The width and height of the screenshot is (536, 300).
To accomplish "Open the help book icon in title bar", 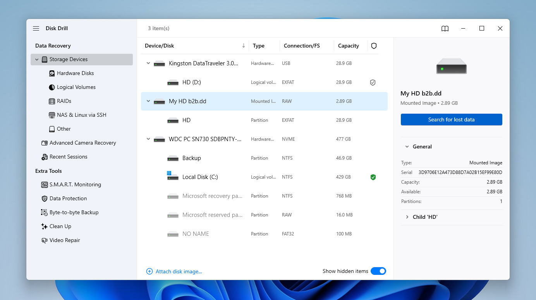I will (445, 28).
